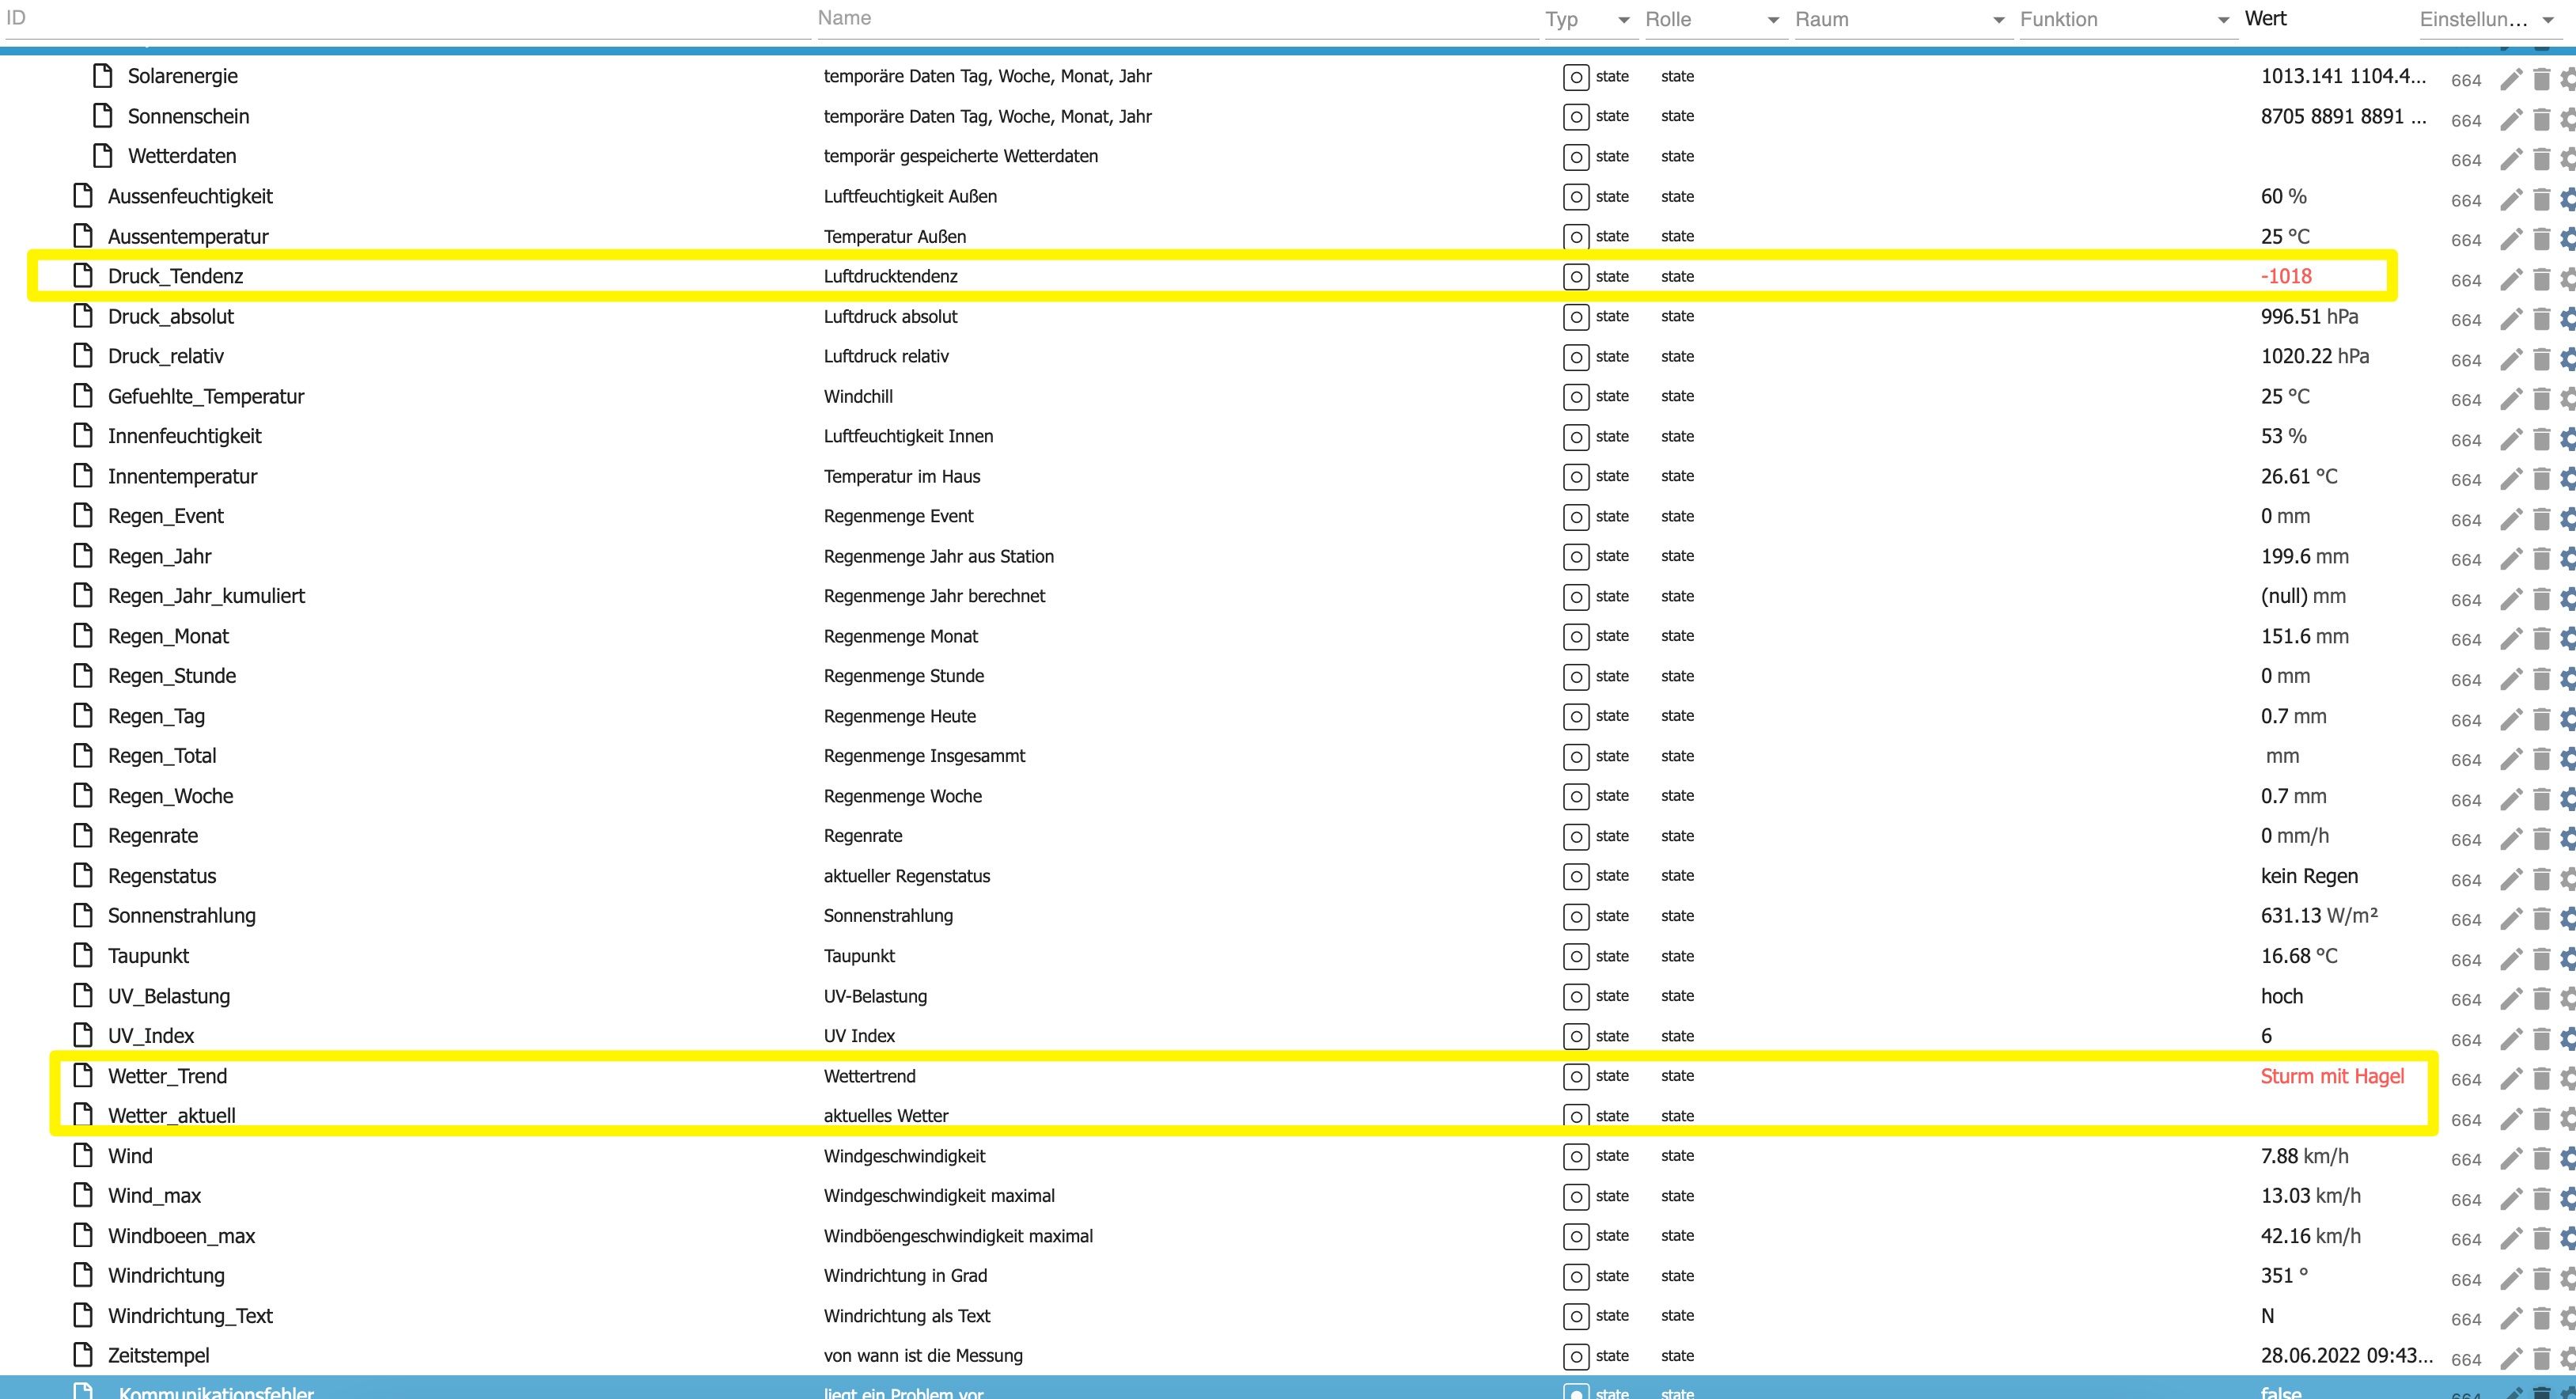Viewport: 2576px width, 1399px height.
Task: Select the Regen_Stunde tree row
Action: click(x=1288, y=676)
